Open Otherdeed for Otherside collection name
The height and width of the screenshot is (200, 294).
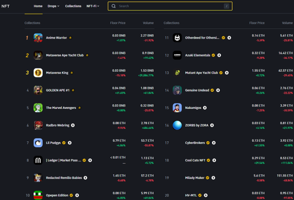[202, 38]
